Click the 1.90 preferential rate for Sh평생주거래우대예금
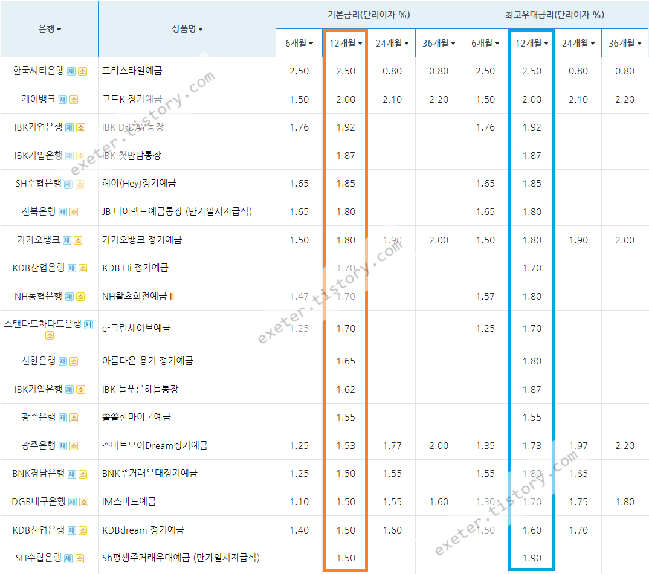Viewport: 649px width, 574px height. tap(531, 558)
